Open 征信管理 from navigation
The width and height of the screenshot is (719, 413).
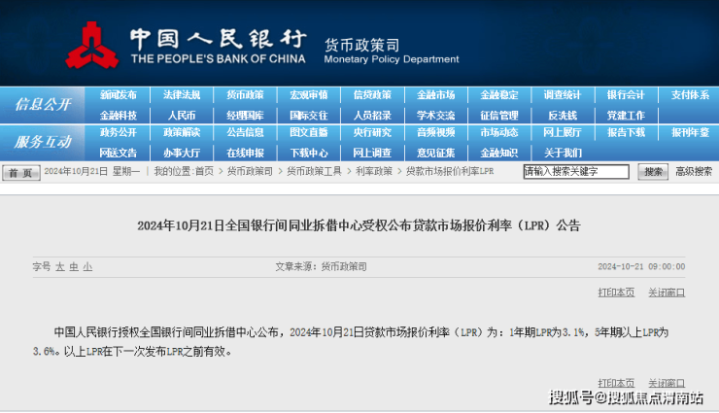point(498,116)
